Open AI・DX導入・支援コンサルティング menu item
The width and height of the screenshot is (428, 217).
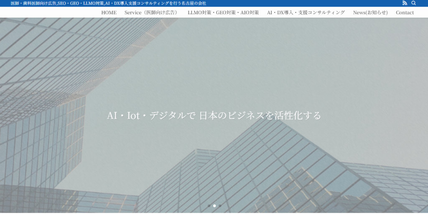pos(306,13)
